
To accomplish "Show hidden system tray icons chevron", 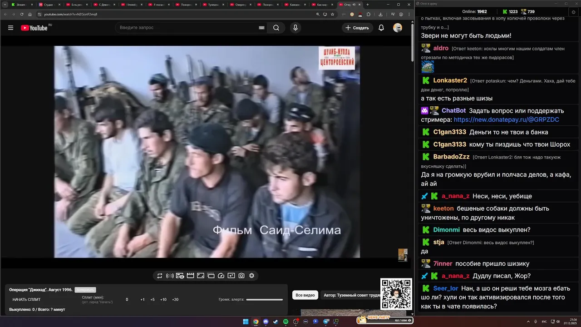I will pos(528,322).
